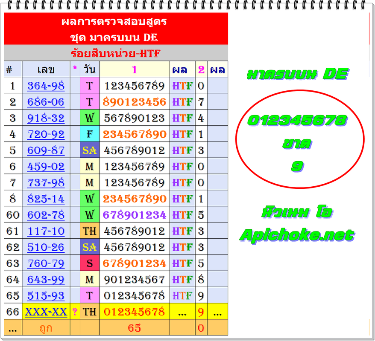Click the 7 value in row 2
The height and width of the screenshot is (341, 375).
(x=201, y=102)
